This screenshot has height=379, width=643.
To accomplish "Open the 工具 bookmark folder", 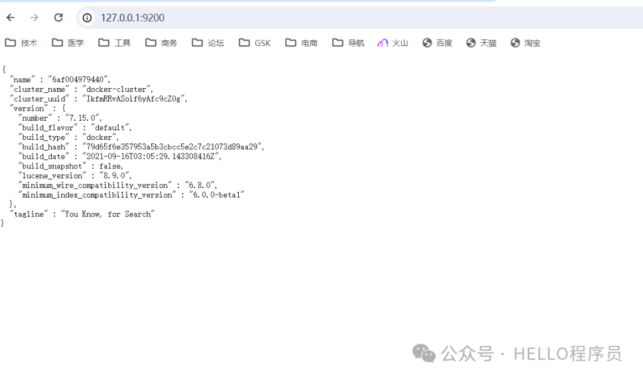I will tap(115, 43).
